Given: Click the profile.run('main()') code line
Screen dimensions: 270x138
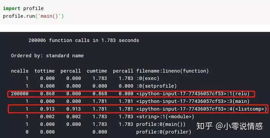Looking at the screenshot, I should [33, 16].
